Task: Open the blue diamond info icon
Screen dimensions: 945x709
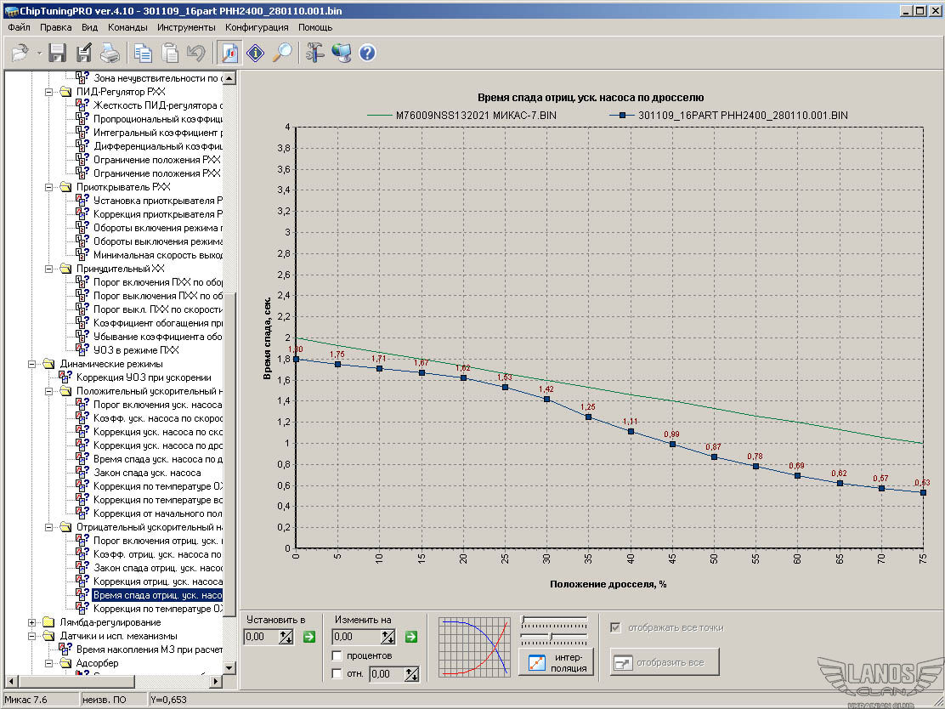Action: 255,54
